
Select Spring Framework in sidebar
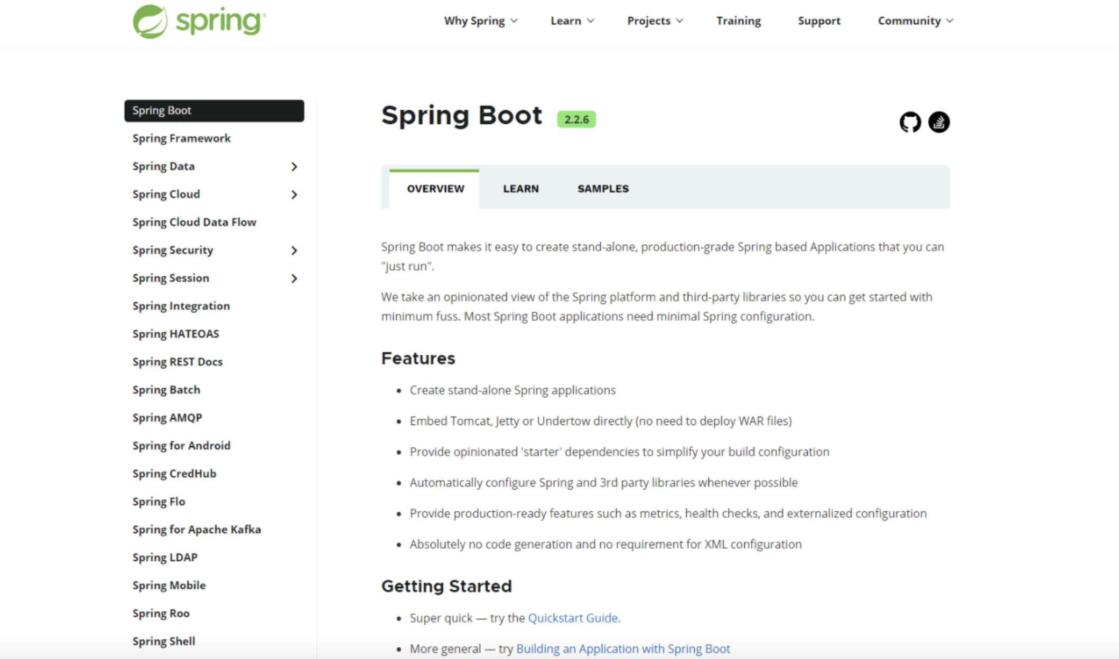[181, 138]
